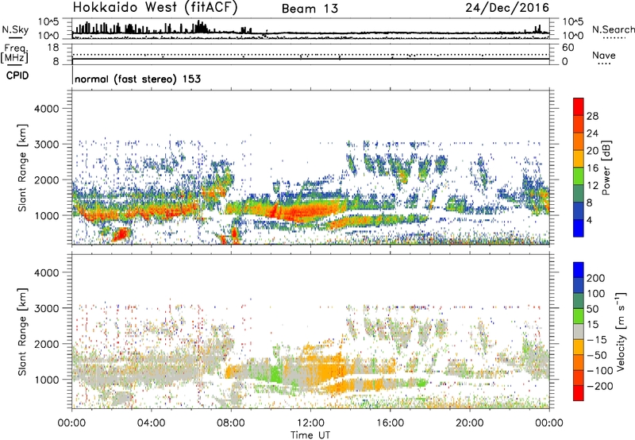Click the '20:00' time axis tick label
This screenshot has width=635, height=440.
pos(469,423)
